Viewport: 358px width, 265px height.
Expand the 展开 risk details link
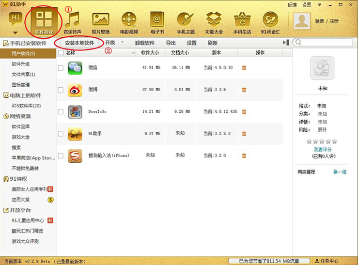pos(322,130)
